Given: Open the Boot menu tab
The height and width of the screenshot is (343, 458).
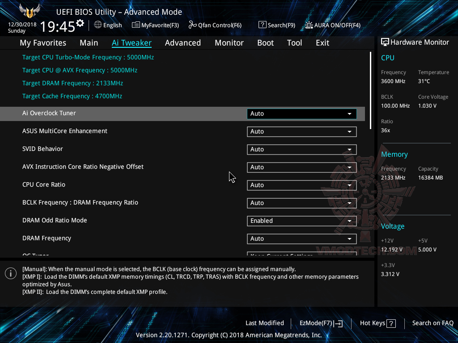Looking at the screenshot, I should click(265, 42).
